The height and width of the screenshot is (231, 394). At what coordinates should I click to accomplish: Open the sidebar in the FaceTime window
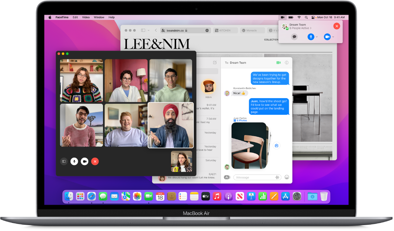click(64, 161)
